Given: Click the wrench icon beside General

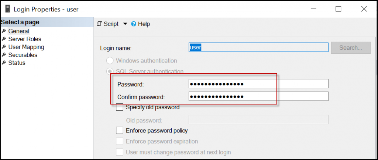Looking at the screenshot, I should point(4,31).
